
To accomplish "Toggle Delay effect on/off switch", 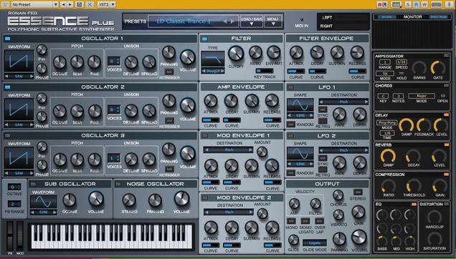I will point(446,115).
